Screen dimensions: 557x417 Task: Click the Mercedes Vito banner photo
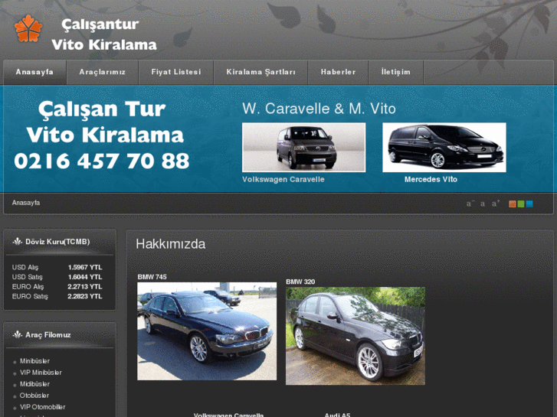pos(444,147)
